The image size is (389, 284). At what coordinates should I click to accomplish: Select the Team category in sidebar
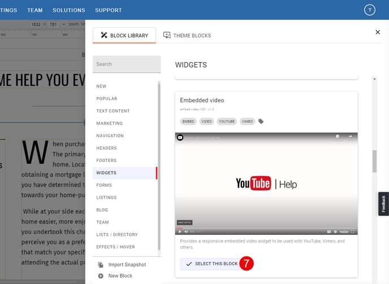tap(102, 222)
